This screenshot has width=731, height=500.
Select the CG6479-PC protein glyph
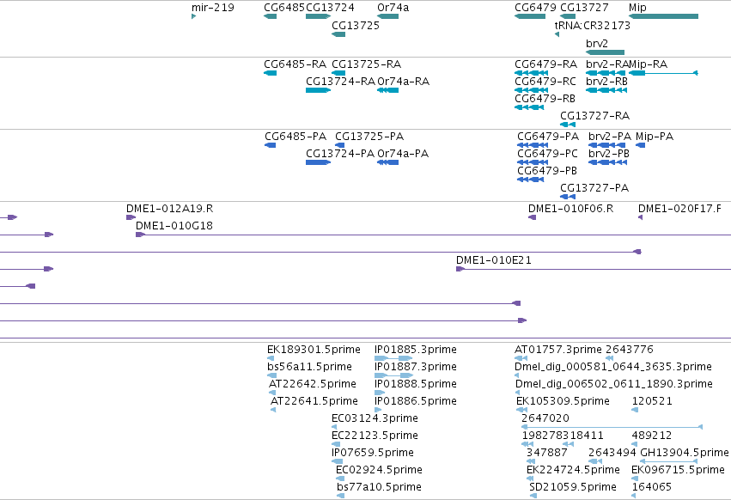(533, 162)
